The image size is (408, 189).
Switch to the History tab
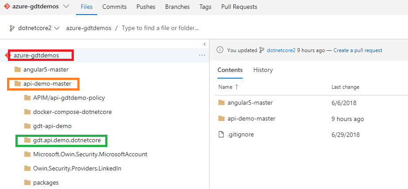[263, 70]
